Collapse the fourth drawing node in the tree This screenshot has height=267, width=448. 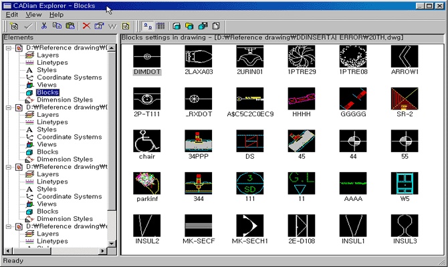tap(9, 227)
